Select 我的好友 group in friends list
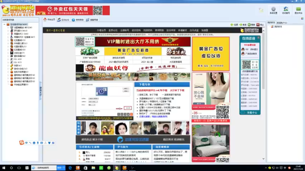This screenshot has width=305, height=171. (278, 27)
